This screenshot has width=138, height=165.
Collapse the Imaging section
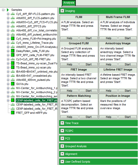tap(62, 11)
